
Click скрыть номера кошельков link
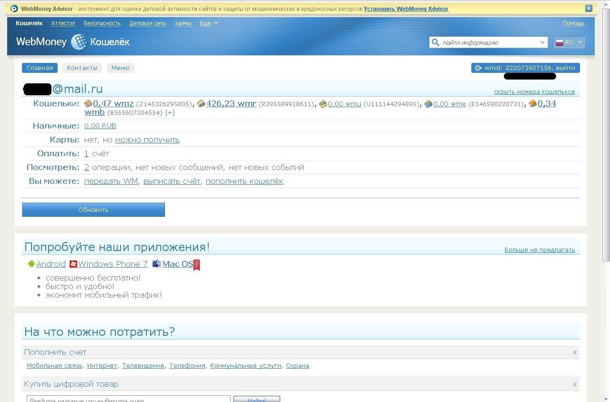tap(535, 92)
